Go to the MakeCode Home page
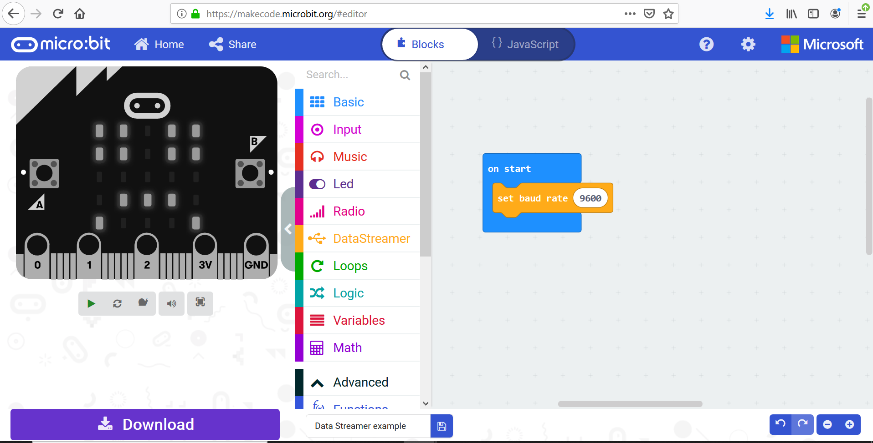The image size is (873, 443). [x=159, y=44]
